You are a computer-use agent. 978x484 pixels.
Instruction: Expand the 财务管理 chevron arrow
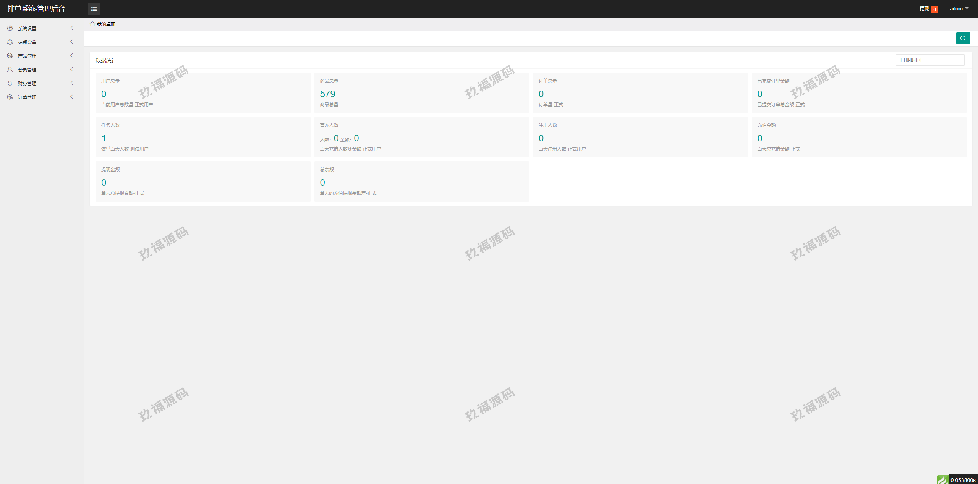[71, 83]
